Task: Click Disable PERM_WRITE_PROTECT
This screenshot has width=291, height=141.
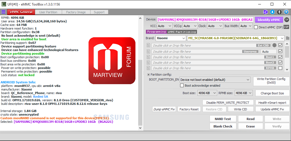Action: coord(228,103)
